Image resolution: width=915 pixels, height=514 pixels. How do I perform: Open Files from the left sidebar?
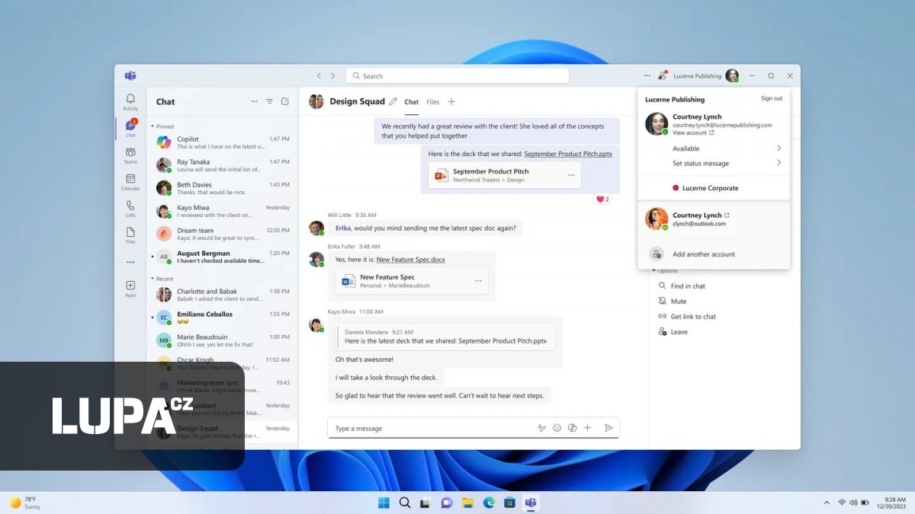tap(130, 231)
